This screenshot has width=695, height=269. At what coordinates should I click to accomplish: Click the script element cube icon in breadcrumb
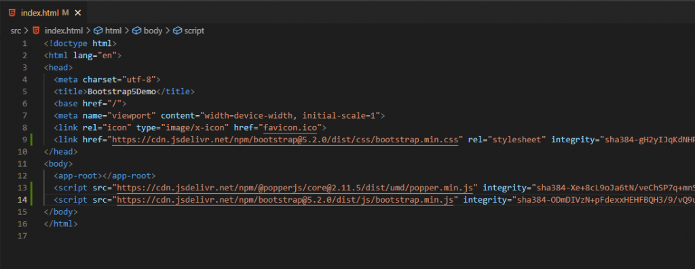[x=177, y=30]
